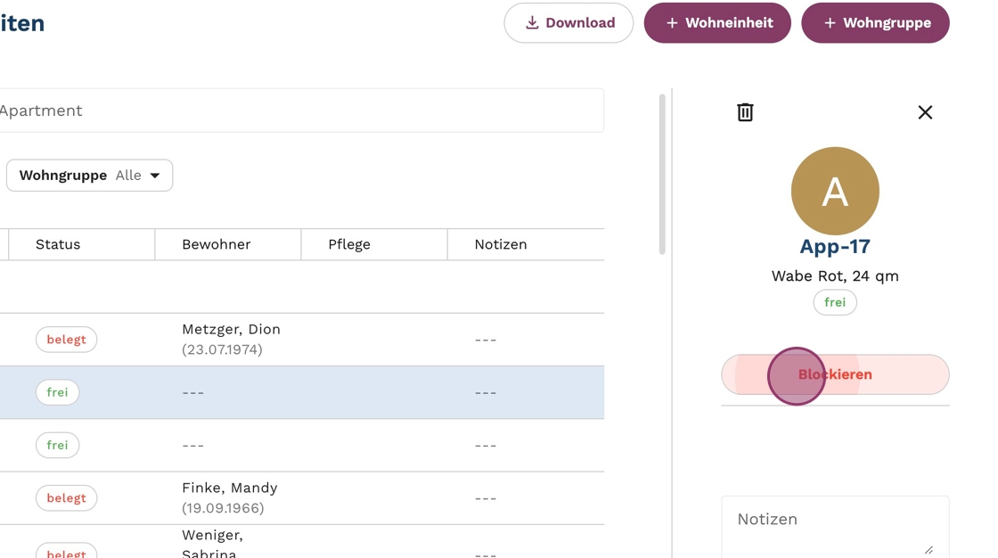Viewport: 998px width, 558px height.
Task: Select the Finke, Mandy row
Action: 230,497
